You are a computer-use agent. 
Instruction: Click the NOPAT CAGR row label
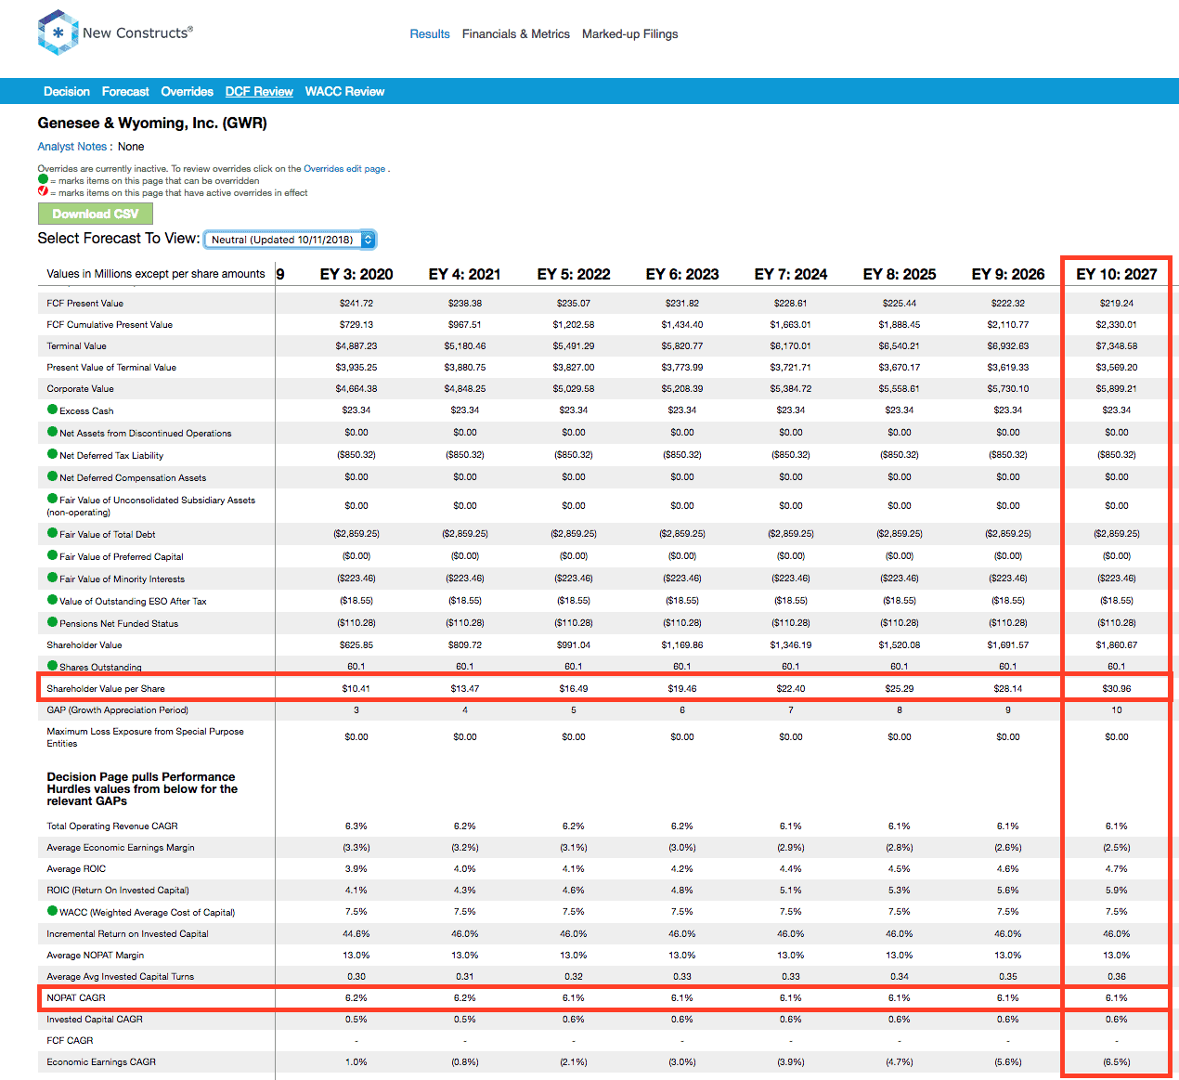pyautogui.click(x=76, y=997)
